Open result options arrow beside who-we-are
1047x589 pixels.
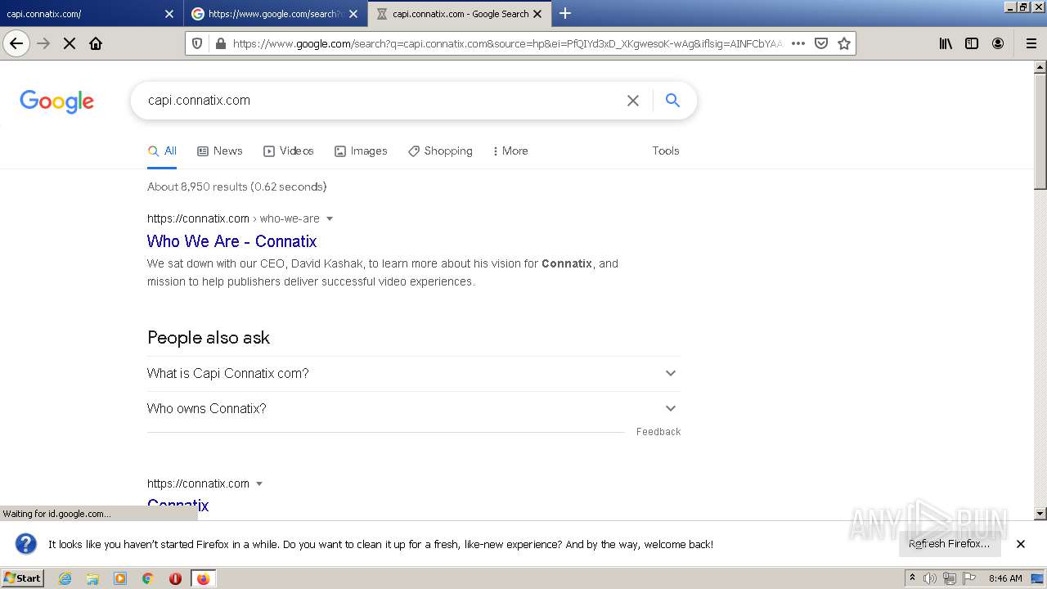tap(330, 218)
